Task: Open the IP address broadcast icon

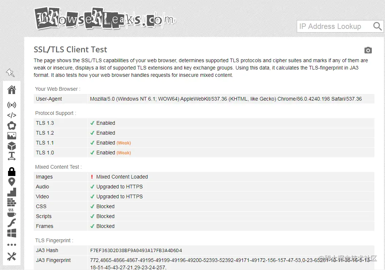Action: (x=12, y=105)
